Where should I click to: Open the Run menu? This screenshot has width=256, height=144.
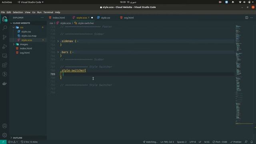[x=39, y=12]
